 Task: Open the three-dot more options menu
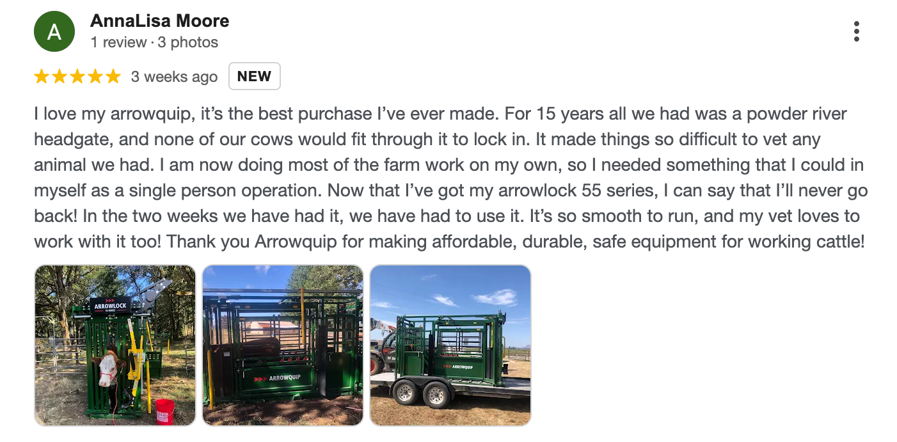pyautogui.click(x=856, y=31)
